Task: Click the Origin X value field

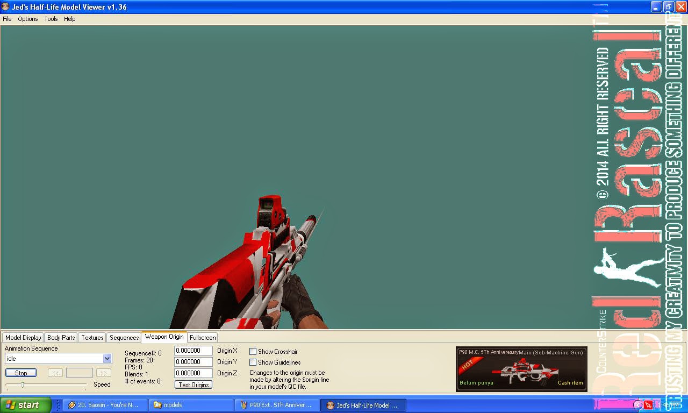Action: (193, 351)
